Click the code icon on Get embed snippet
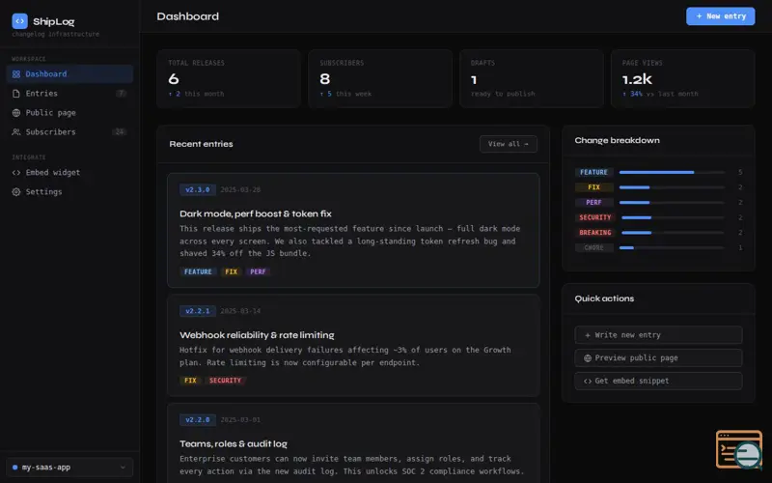772x483 pixels. coord(588,381)
